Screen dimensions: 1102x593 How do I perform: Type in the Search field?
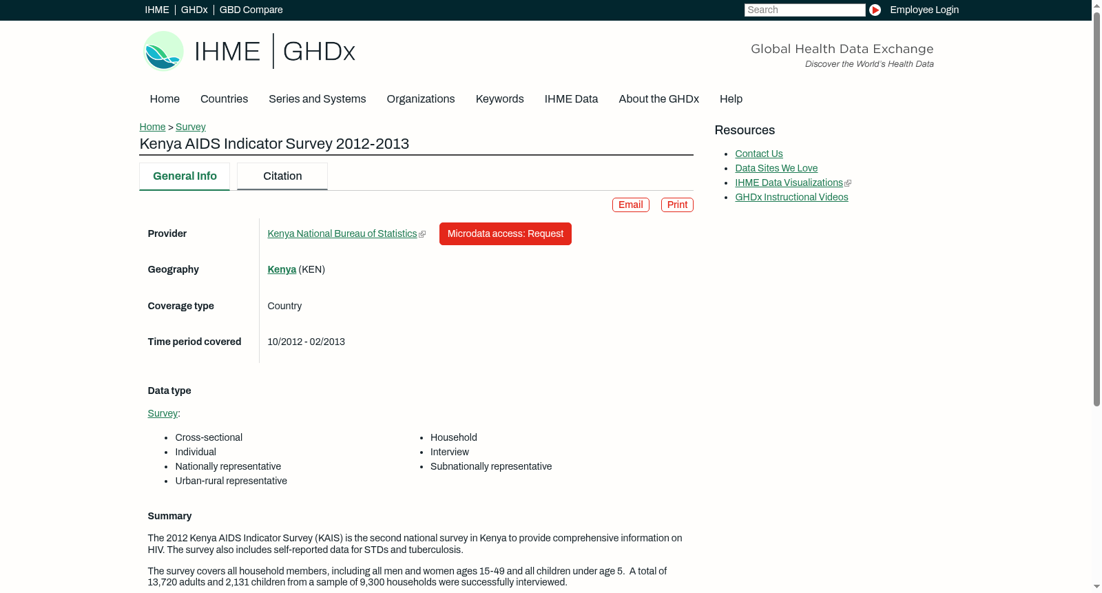pos(804,10)
